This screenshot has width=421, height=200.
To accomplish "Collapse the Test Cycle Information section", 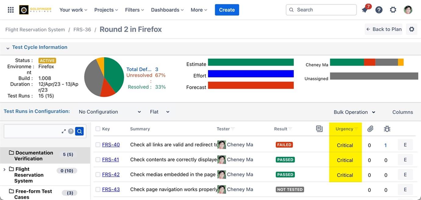I will (8, 48).
